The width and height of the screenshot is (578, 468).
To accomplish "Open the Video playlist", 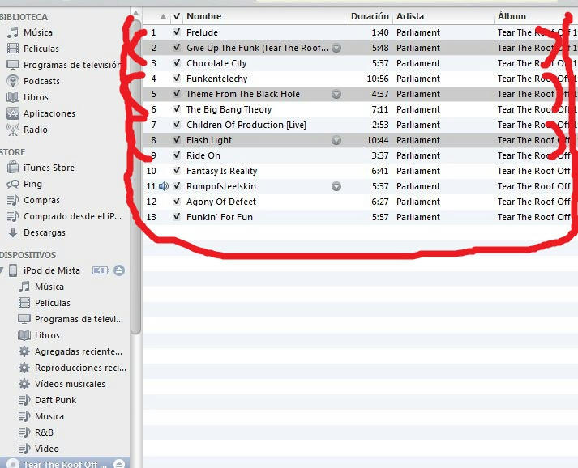I will click(x=47, y=449).
